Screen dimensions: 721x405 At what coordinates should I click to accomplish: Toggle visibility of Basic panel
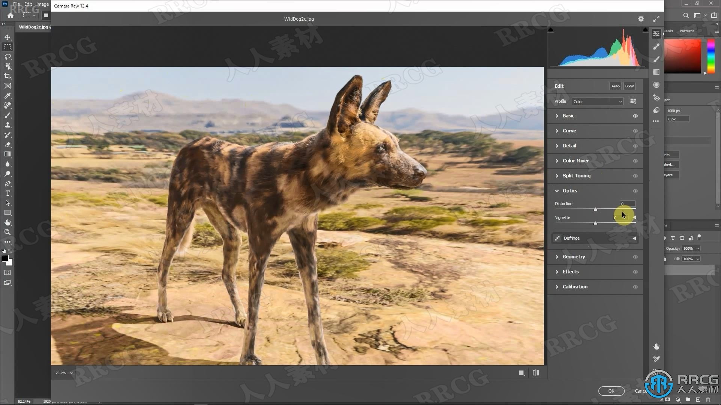point(635,116)
